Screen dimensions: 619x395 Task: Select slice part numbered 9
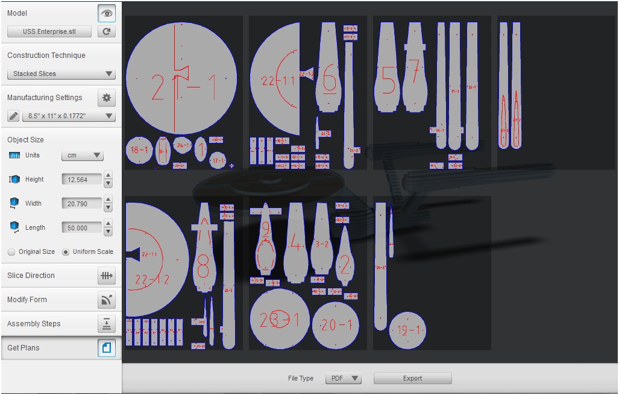point(266,239)
